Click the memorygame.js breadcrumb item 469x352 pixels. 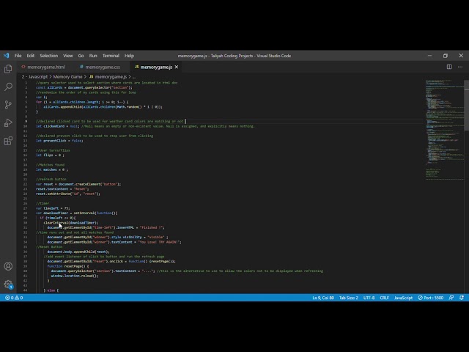coord(108,76)
